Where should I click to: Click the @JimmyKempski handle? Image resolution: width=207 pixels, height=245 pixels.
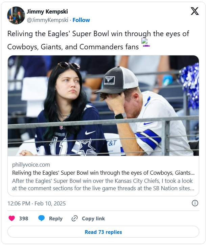47,20
